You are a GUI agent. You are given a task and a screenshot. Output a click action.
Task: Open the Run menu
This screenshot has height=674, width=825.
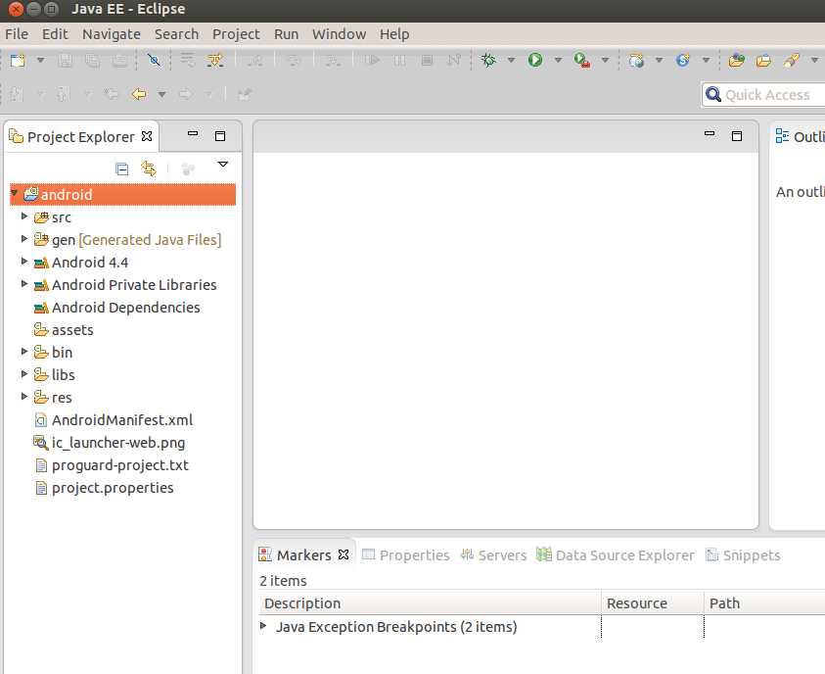(286, 34)
